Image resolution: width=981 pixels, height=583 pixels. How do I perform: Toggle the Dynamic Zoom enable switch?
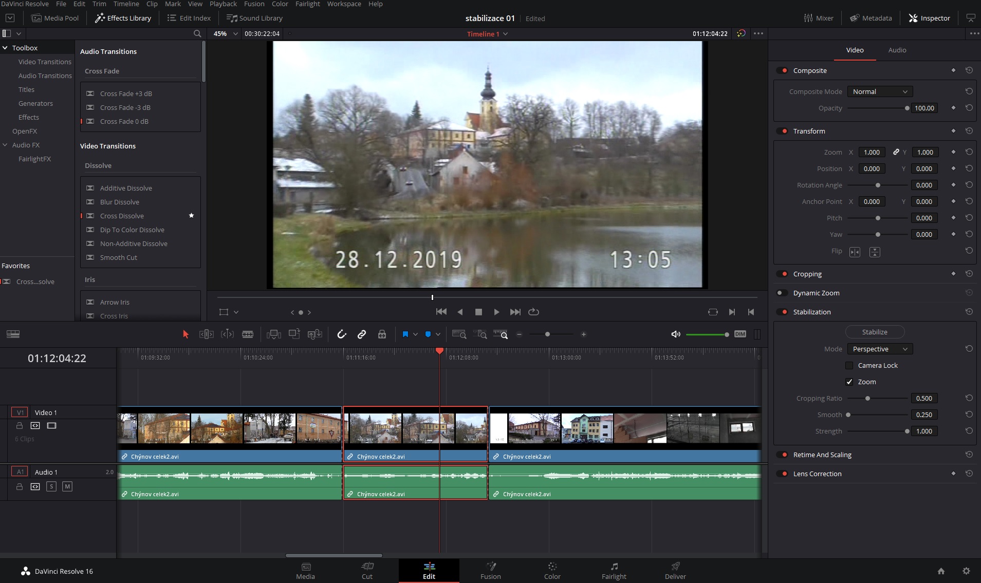[x=782, y=293]
